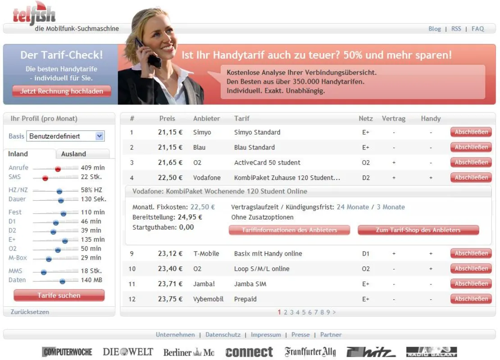Click Abschließen for T-Mobile Basix
This screenshot has width=500, height=360.
(471, 253)
